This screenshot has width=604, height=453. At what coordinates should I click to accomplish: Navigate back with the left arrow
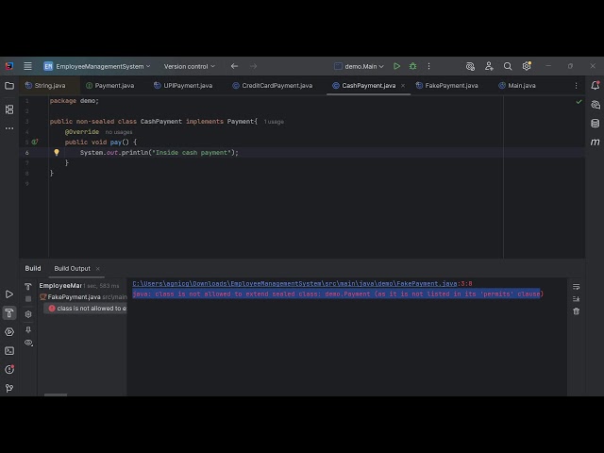click(x=234, y=66)
